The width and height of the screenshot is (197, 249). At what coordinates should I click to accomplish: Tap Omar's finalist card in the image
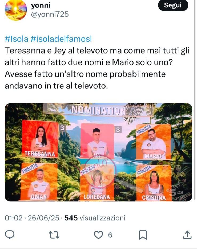click(x=39, y=181)
